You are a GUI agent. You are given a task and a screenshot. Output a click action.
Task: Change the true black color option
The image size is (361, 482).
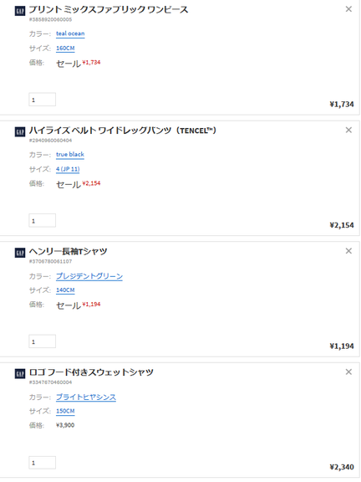click(x=70, y=154)
